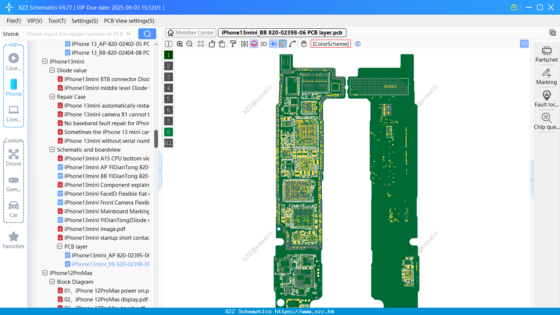Open the Tool(T) menu

[x=57, y=21]
